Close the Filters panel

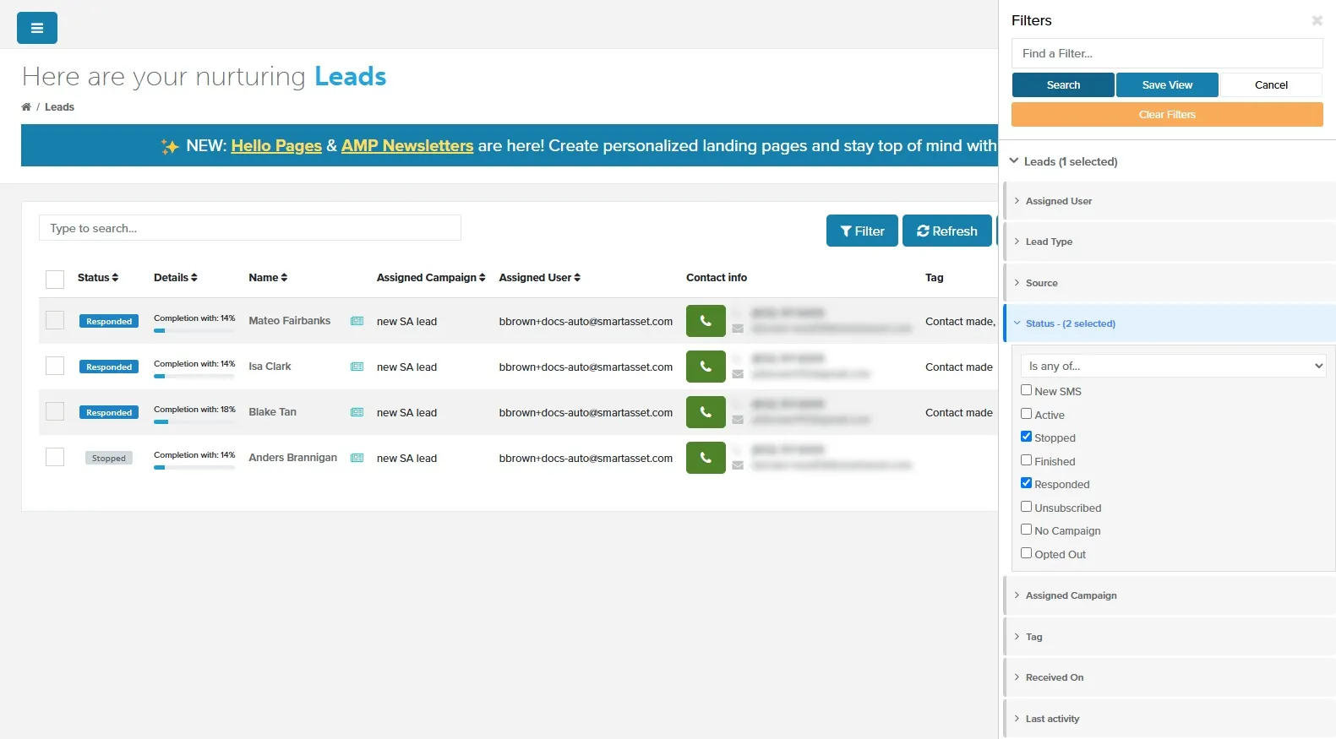(1317, 20)
